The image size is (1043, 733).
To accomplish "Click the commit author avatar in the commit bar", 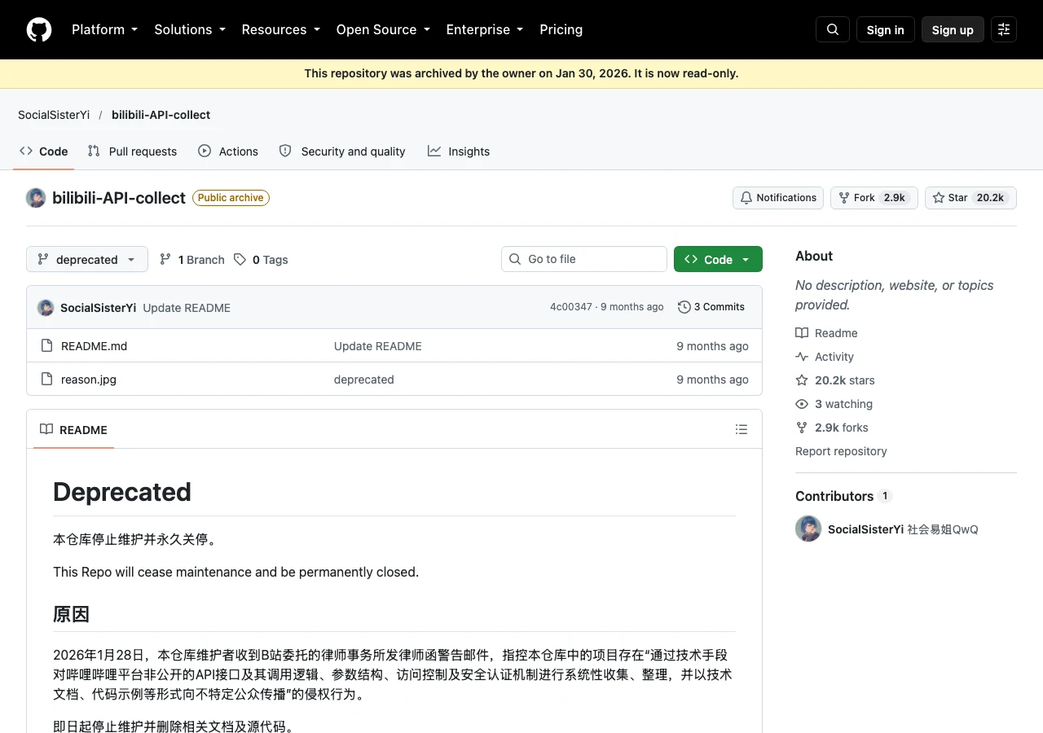I will 46,308.
